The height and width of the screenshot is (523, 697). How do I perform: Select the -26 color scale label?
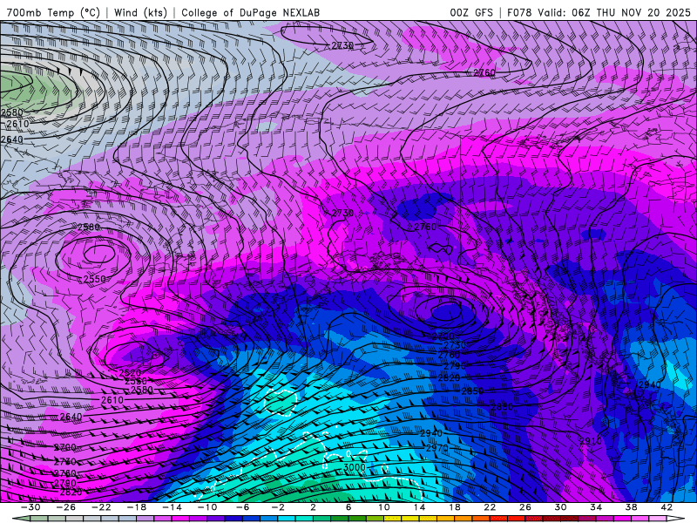point(66,507)
